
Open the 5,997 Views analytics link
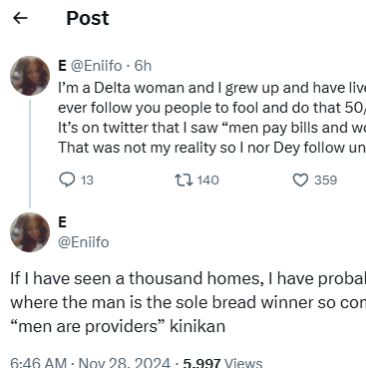(x=222, y=363)
